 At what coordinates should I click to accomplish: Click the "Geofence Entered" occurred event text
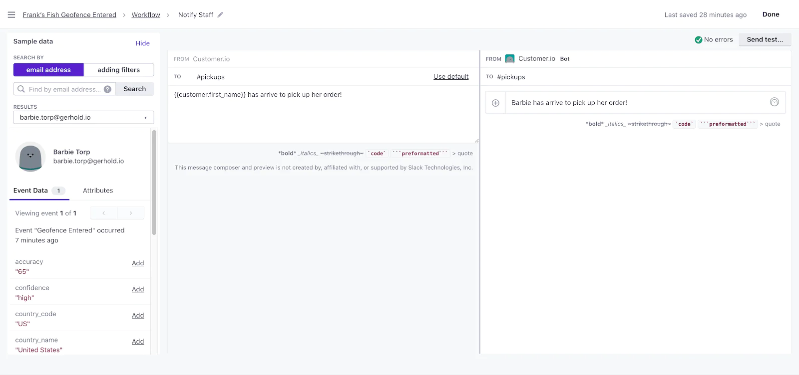pos(70,235)
